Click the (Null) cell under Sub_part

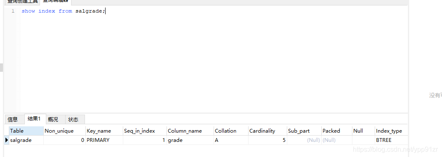pos(304,140)
